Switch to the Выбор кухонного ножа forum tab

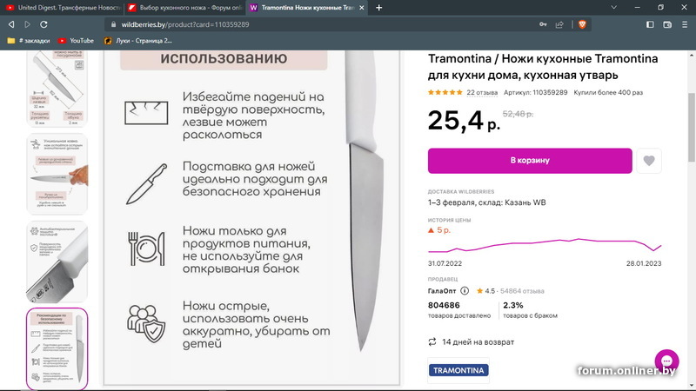(184, 8)
